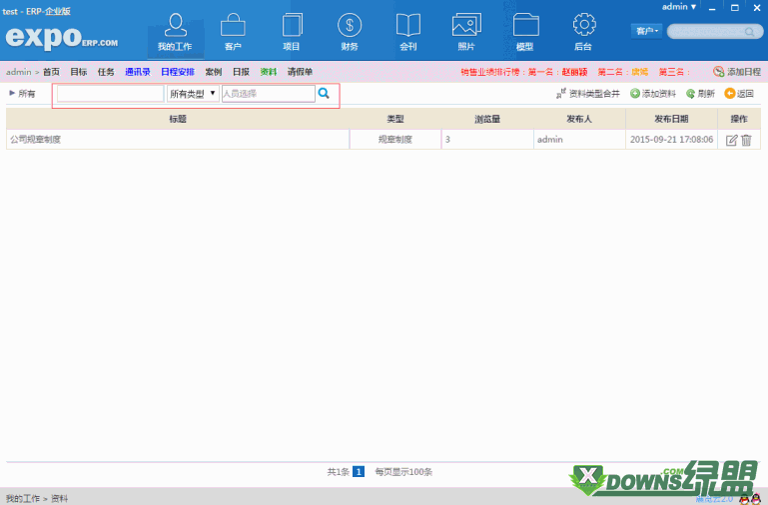Click the 类型 column header

click(395, 119)
